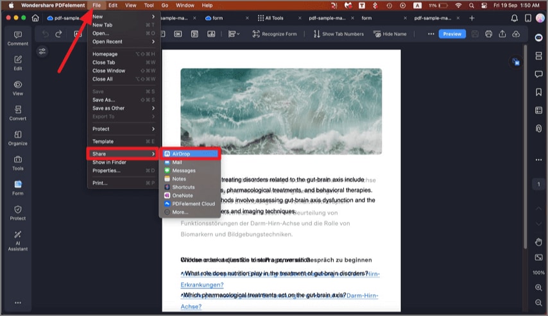
Task: Open the Protect tool in sidebar
Action: pyautogui.click(x=17, y=213)
